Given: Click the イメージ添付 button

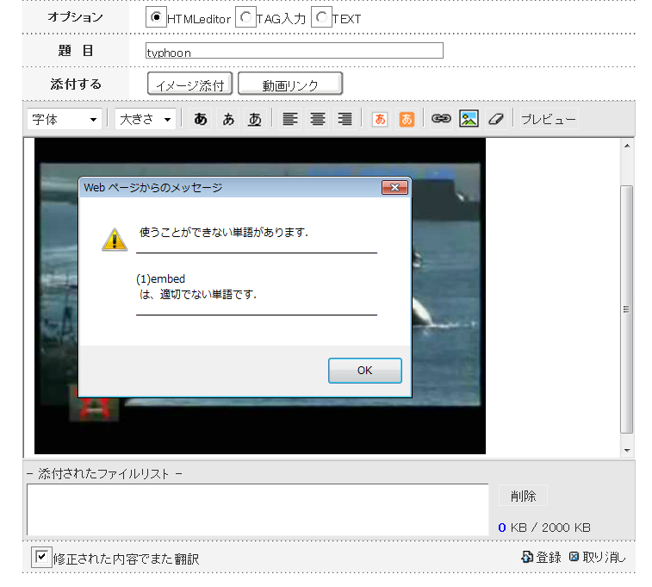Looking at the screenshot, I should click(x=190, y=84).
